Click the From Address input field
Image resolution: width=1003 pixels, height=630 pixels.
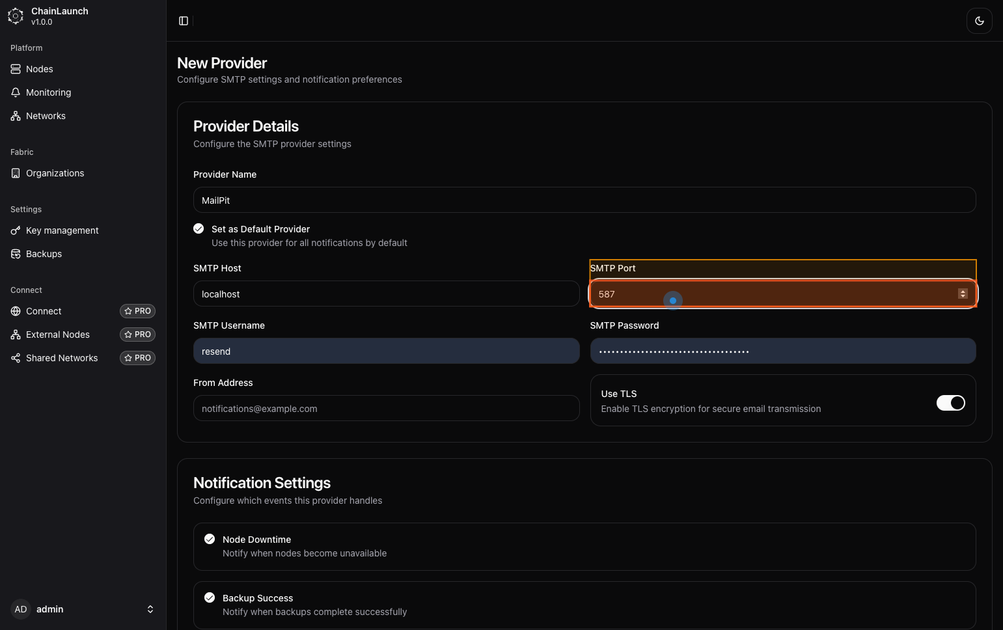[386, 409]
